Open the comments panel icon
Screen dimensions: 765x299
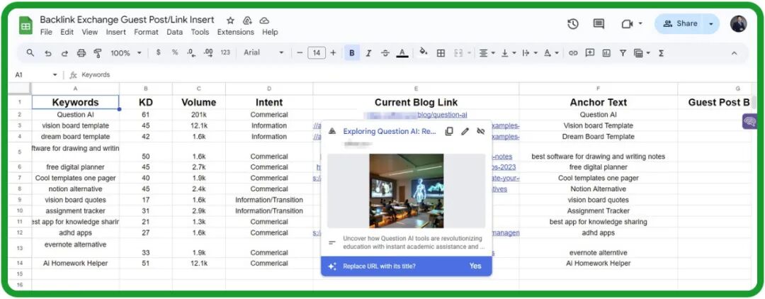click(599, 24)
